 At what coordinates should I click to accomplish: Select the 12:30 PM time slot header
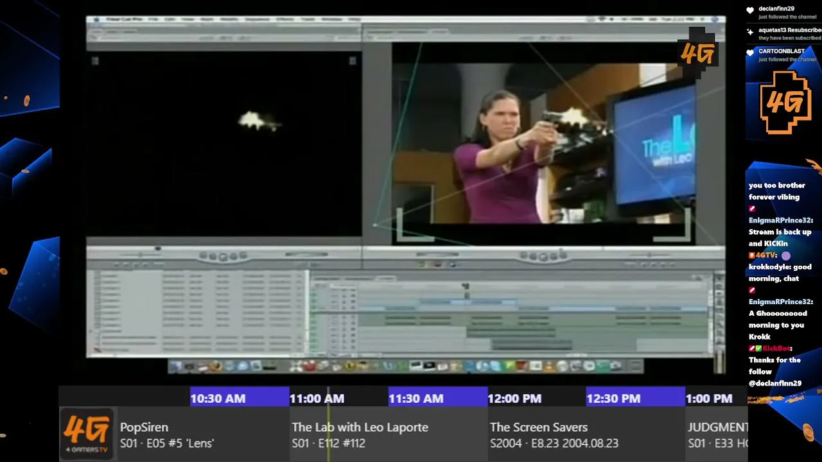click(636, 398)
